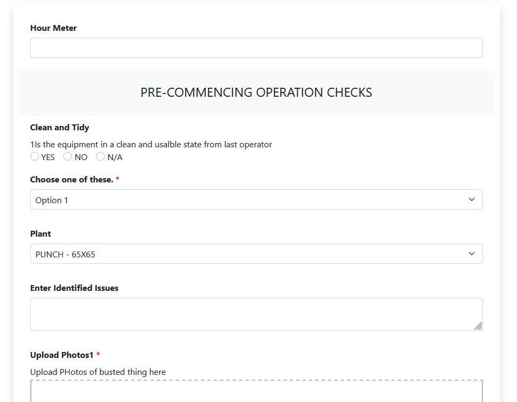This screenshot has width=517, height=402.
Task: Select the YES radio button
Action: pyautogui.click(x=35, y=157)
